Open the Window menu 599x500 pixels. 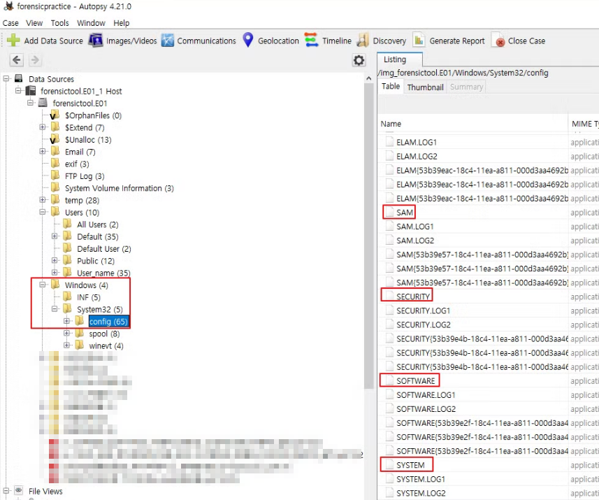(x=91, y=23)
